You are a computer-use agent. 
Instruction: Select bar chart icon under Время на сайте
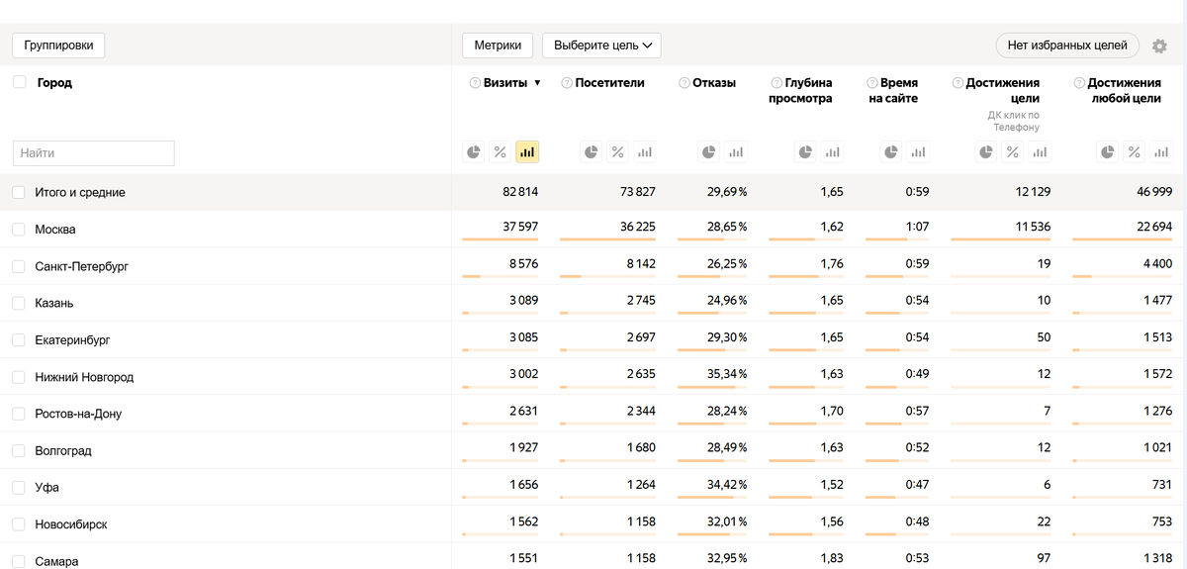click(919, 152)
